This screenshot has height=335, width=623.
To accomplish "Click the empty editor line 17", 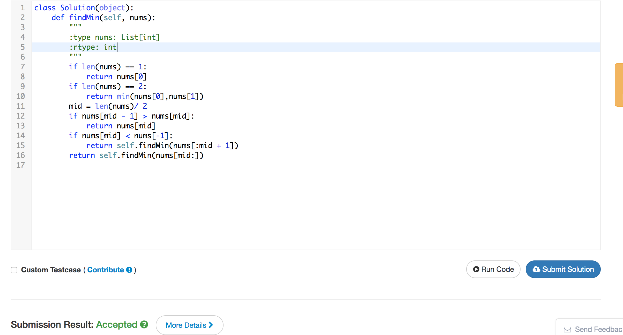I will [x=316, y=165].
